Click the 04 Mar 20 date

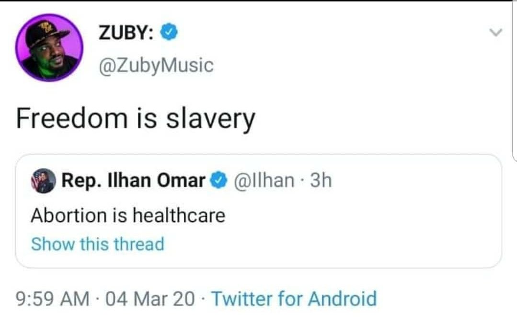pyautogui.click(x=150, y=299)
